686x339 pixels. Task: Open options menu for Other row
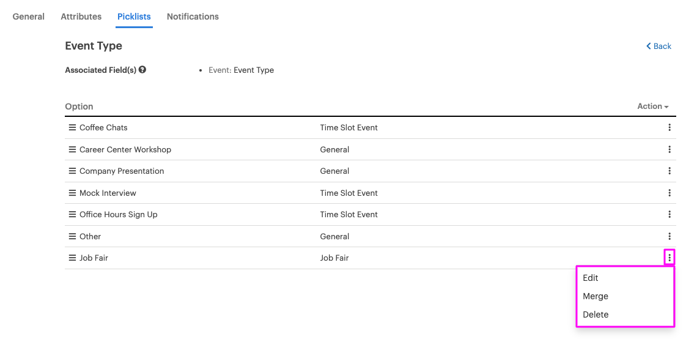pyautogui.click(x=669, y=236)
